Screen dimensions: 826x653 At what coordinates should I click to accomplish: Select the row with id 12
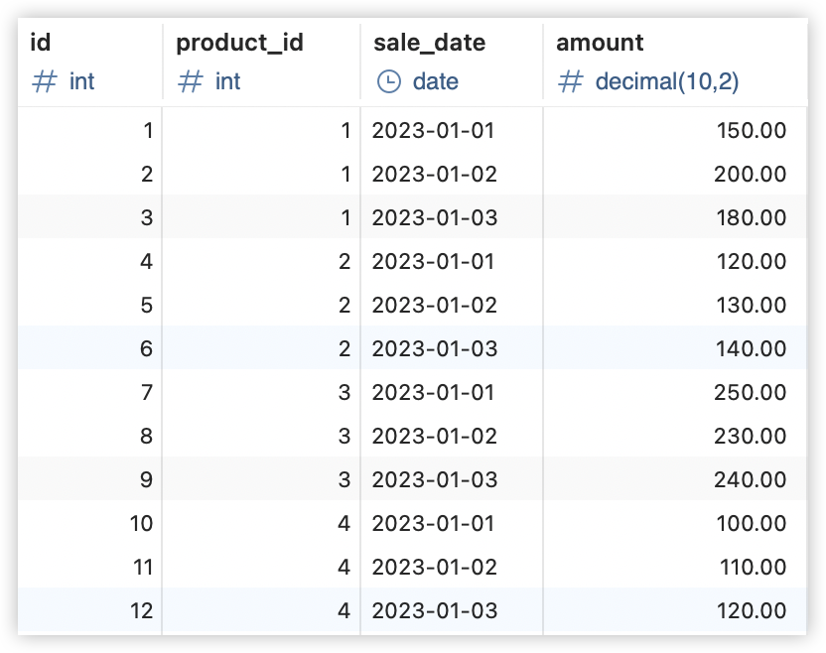click(x=412, y=611)
